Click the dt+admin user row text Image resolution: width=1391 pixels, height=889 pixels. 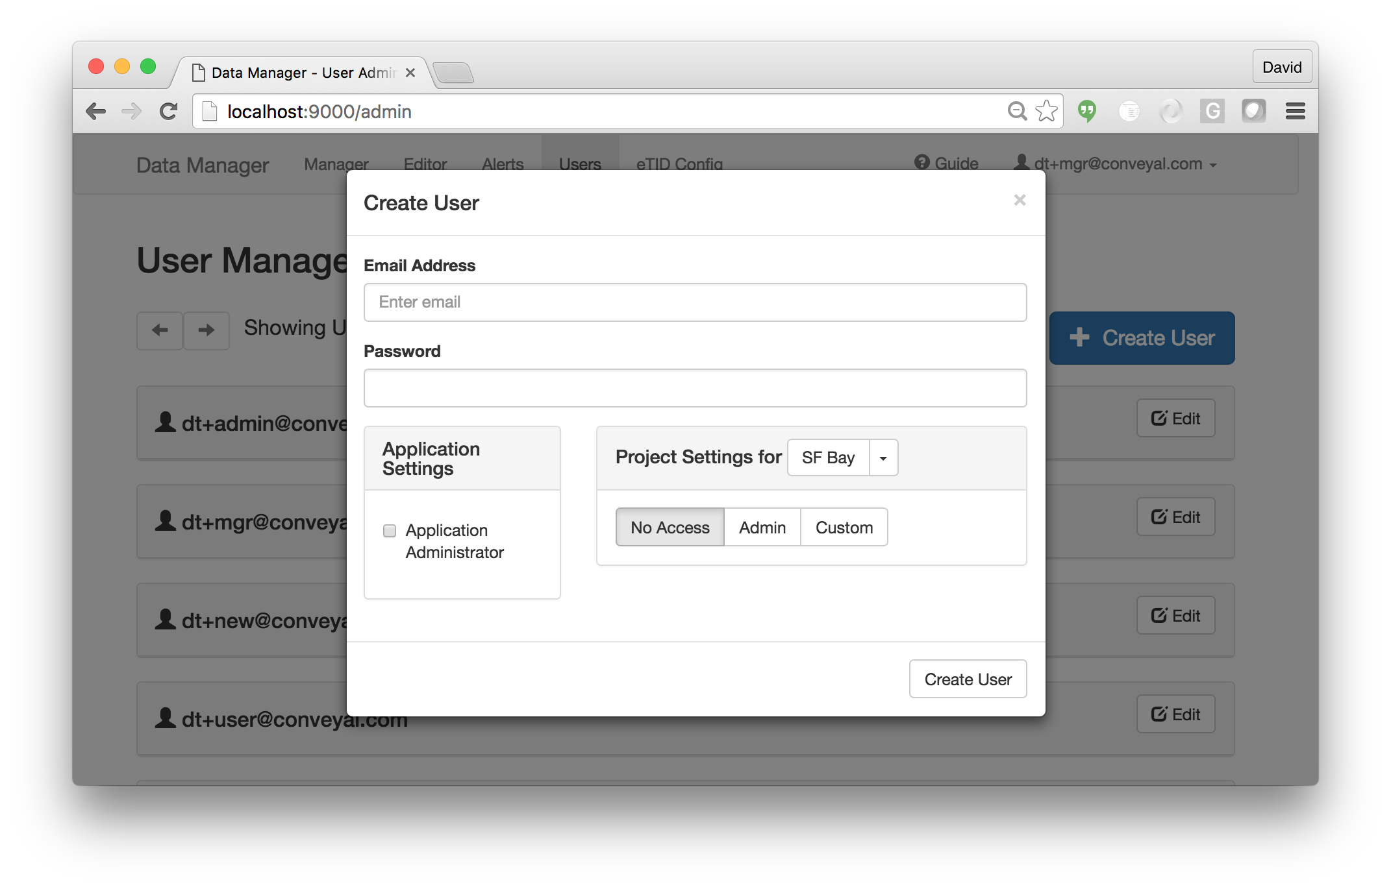coord(265,424)
